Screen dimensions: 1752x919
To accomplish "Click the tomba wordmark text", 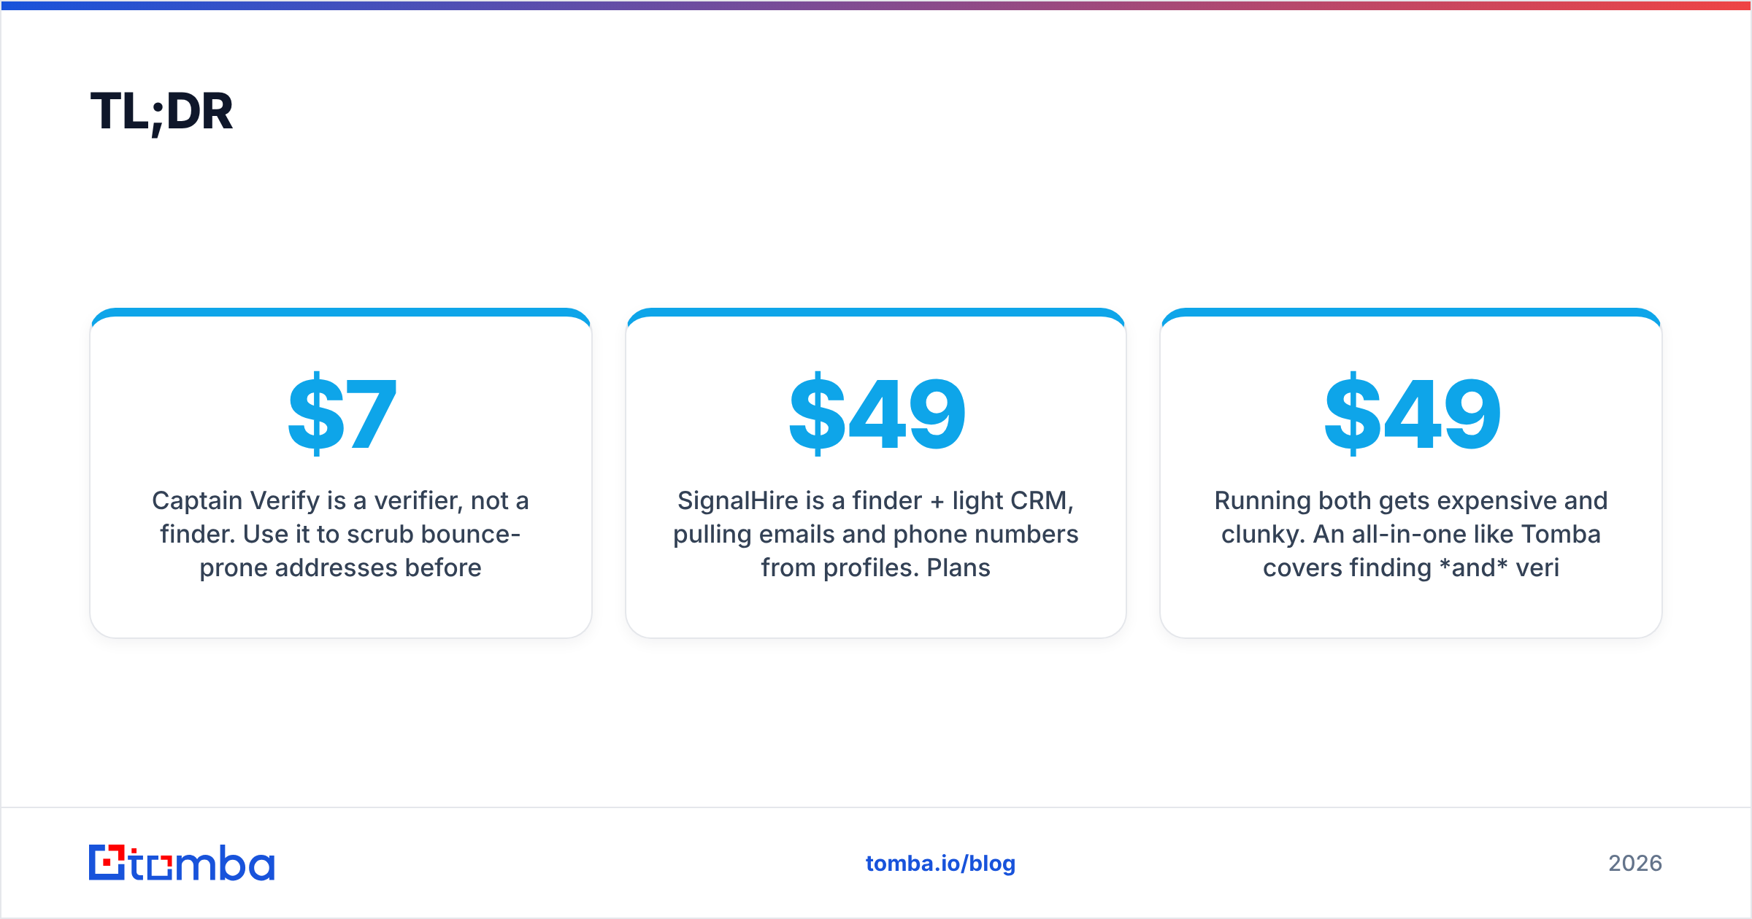I will [x=202, y=864].
